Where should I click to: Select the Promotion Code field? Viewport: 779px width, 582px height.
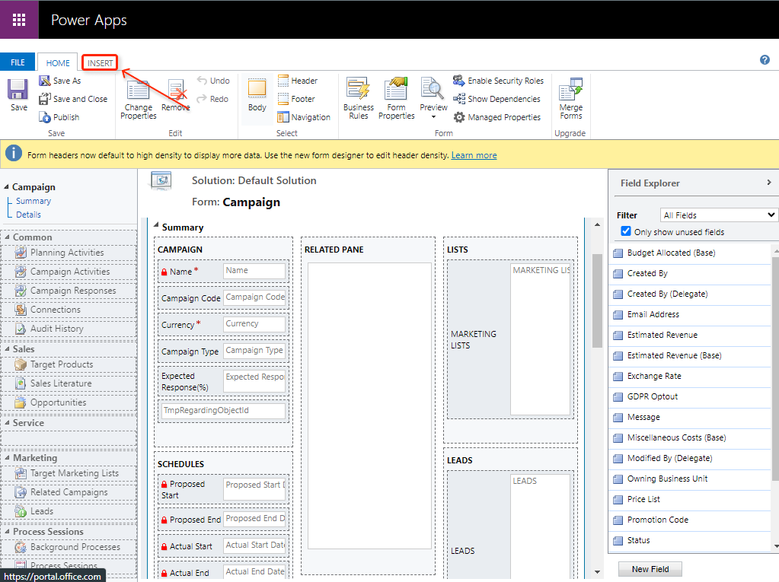690,520
